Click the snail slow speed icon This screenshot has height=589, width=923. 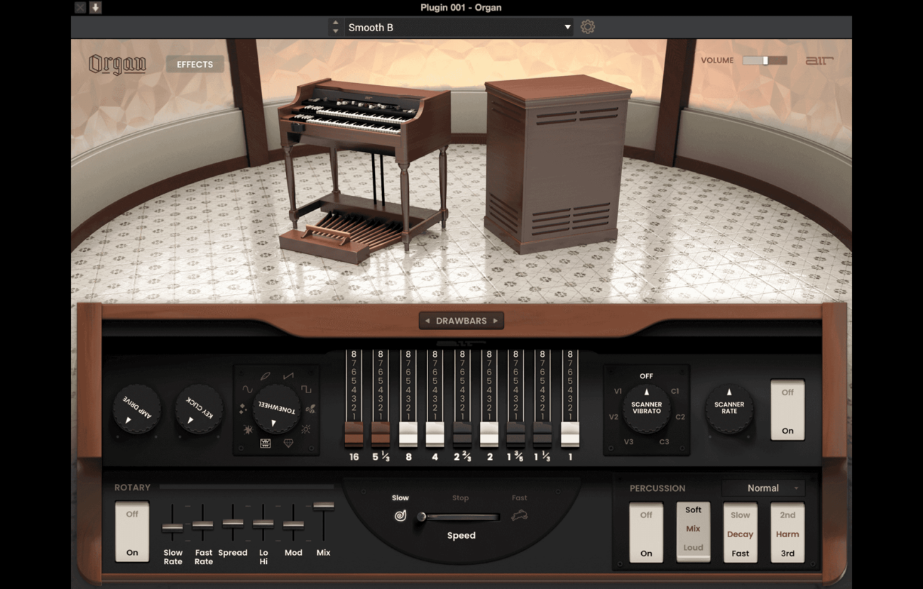point(400,516)
